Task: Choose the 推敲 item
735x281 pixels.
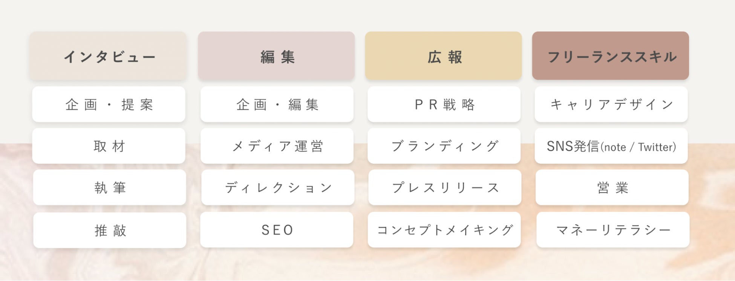Action: (x=110, y=230)
